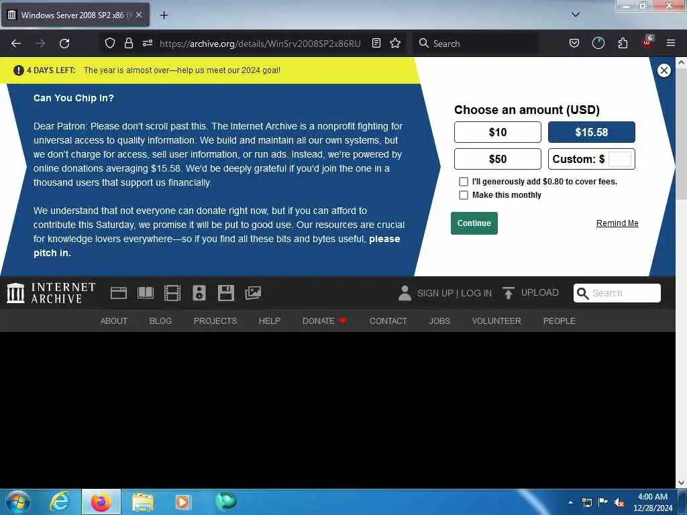
Task: Toggle reader view icon
Action: [x=376, y=43]
